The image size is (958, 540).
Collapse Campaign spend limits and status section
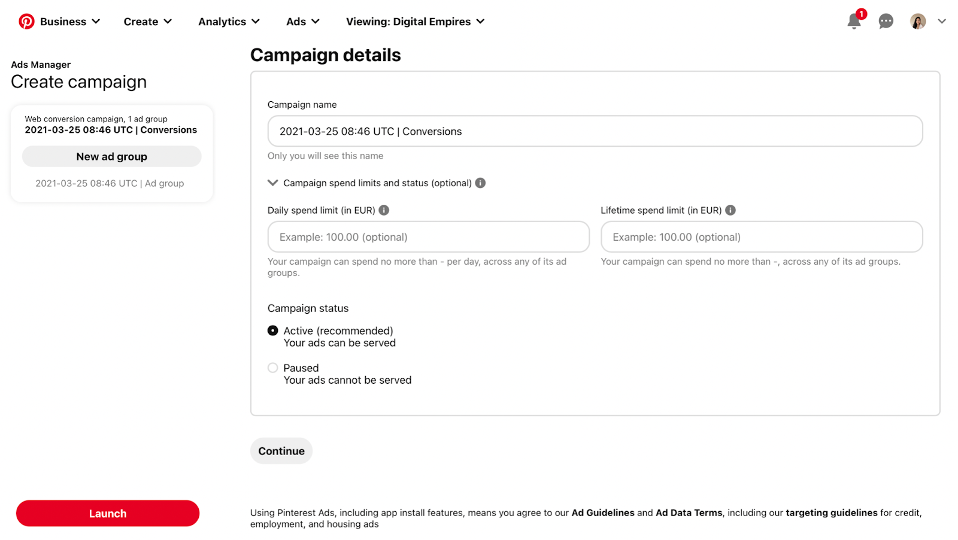273,183
